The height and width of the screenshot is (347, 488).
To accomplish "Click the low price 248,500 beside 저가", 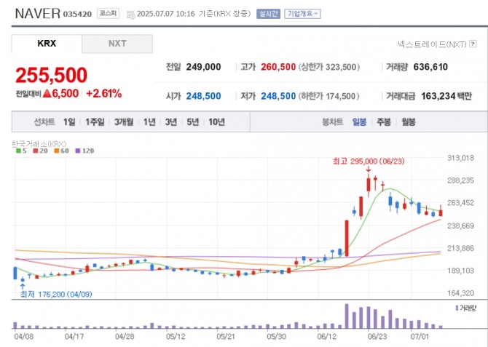I will 278,96.
